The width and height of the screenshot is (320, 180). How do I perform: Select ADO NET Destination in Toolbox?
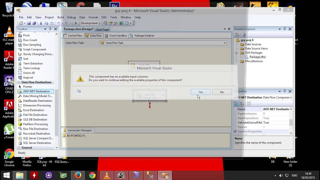pyautogui.click(x=35, y=91)
